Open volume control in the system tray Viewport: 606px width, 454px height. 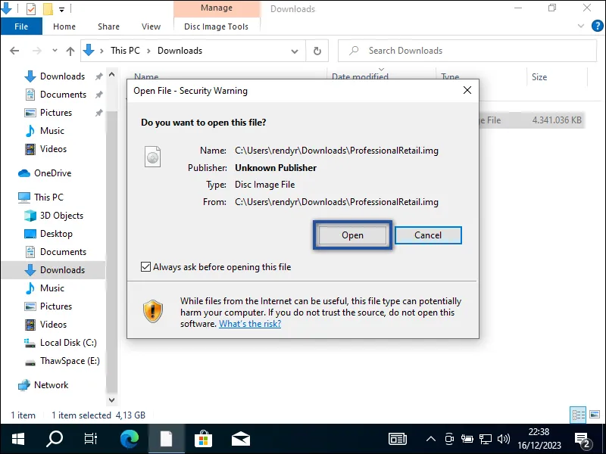coord(504,438)
